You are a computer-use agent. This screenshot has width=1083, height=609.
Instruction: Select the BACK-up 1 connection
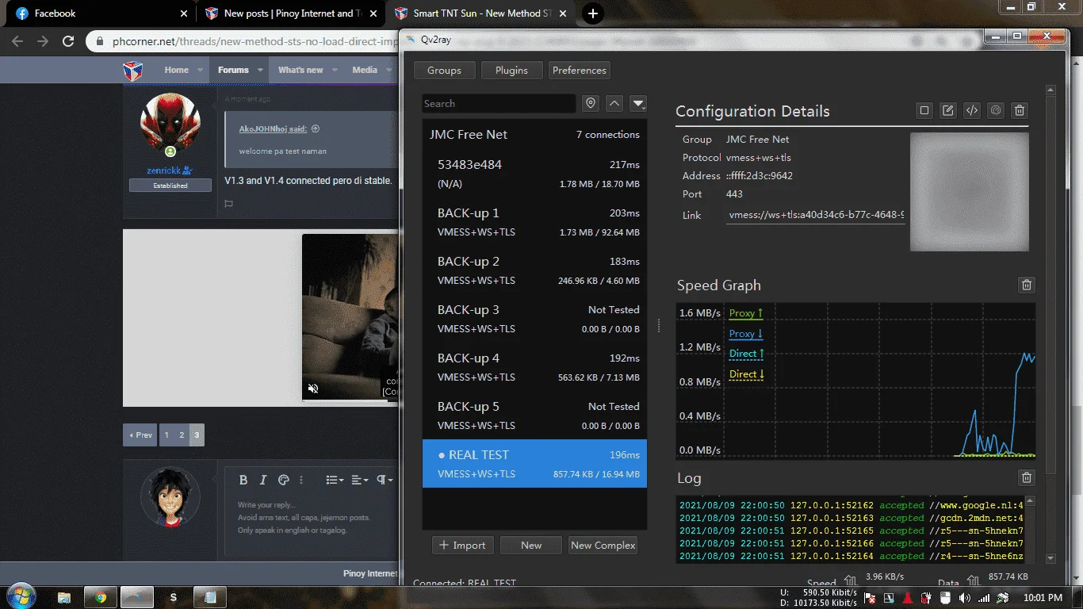coord(534,222)
